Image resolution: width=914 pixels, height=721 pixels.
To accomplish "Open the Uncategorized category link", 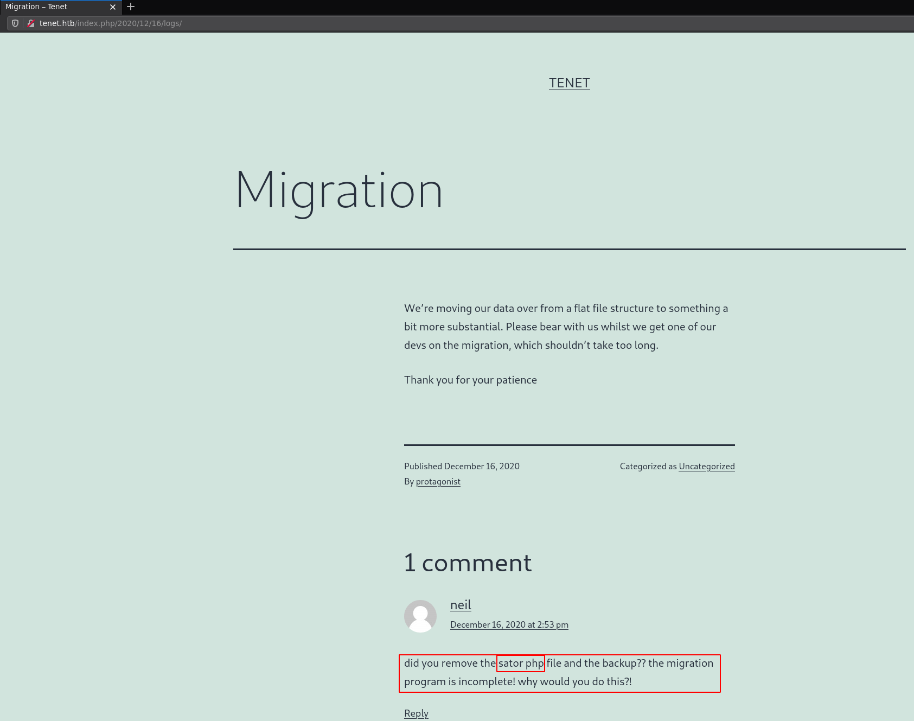I will click(706, 467).
